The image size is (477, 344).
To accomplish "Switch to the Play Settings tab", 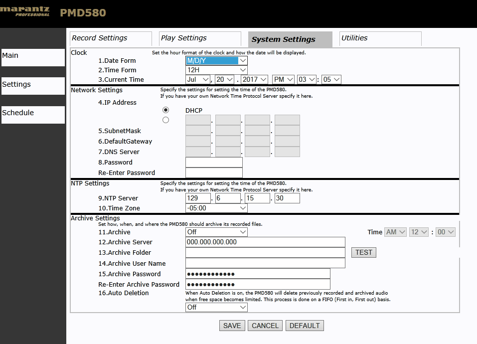I will click(x=200, y=38).
